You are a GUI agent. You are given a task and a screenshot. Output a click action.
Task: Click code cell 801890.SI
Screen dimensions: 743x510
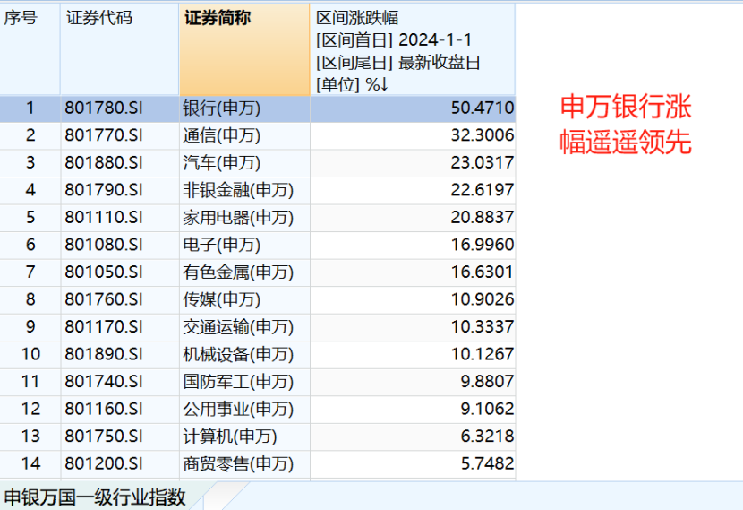tap(120, 354)
